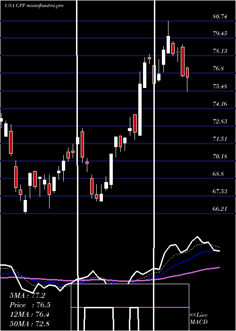Click the '<<Live MACD' label
Image resolution: width=236 pixels, height=331 pixels.
199,319
